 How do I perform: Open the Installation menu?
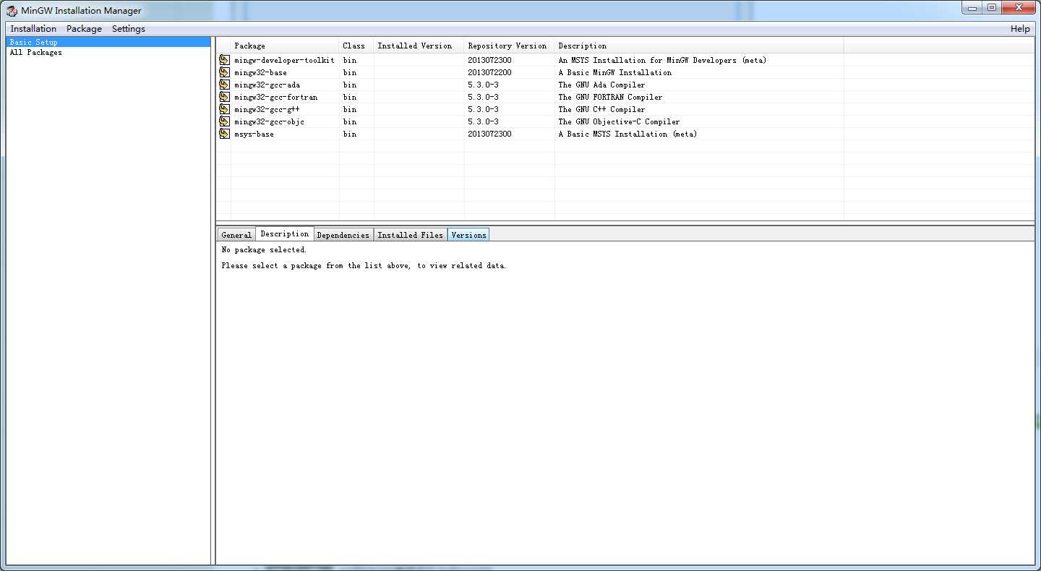[x=33, y=29]
